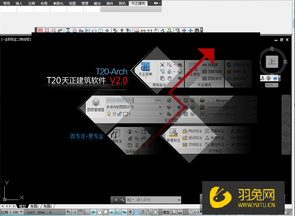This screenshot has width=295, height=216.
Task: Open the WCS coordinate system dropdown
Action: pyautogui.click(x=272, y=85)
